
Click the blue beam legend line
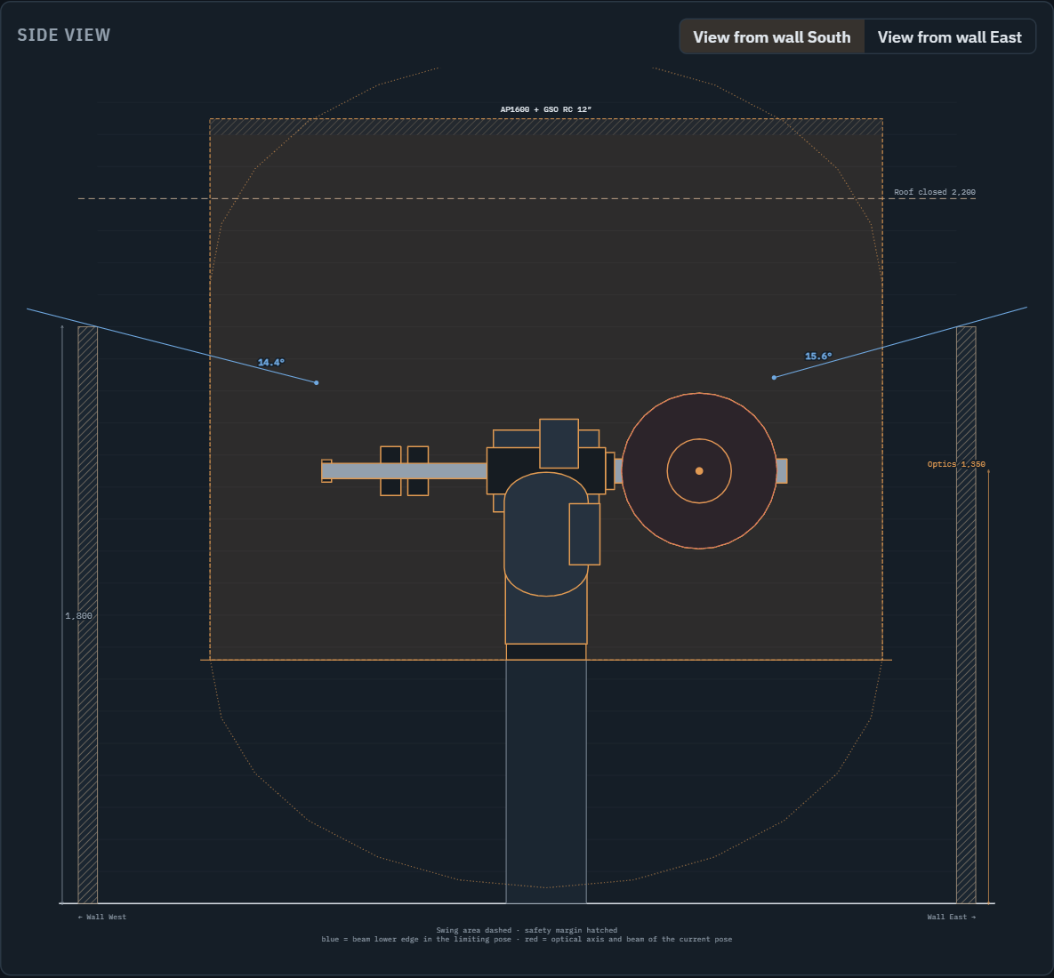[x=527, y=939]
